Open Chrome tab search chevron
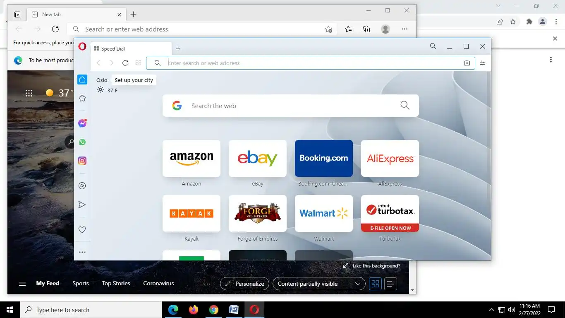565x318 pixels. click(498, 6)
